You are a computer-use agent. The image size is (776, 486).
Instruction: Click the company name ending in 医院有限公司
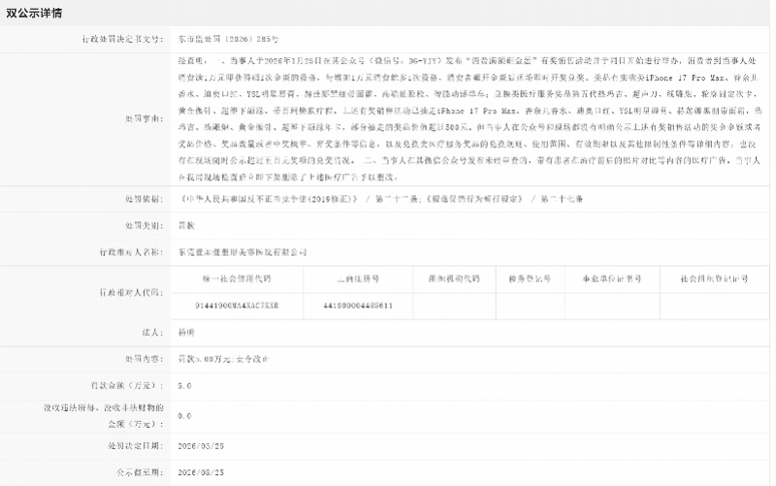(242, 252)
